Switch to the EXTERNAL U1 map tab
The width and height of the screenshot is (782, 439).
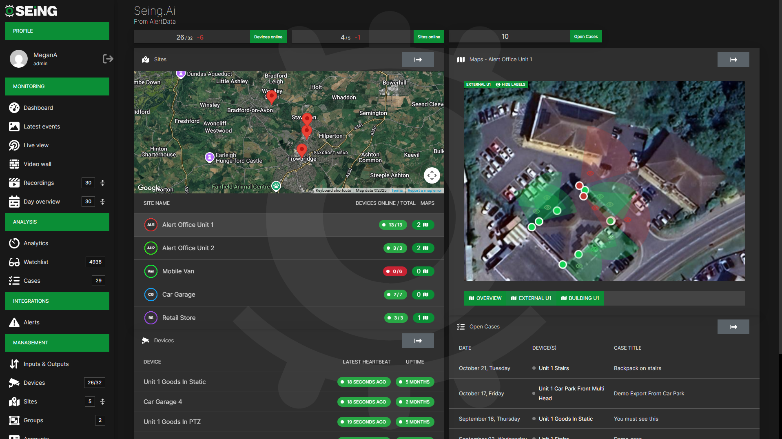click(531, 298)
